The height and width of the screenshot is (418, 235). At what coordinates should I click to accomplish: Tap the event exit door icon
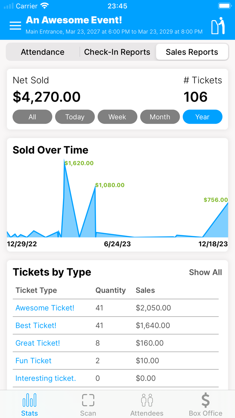point(217,26)
